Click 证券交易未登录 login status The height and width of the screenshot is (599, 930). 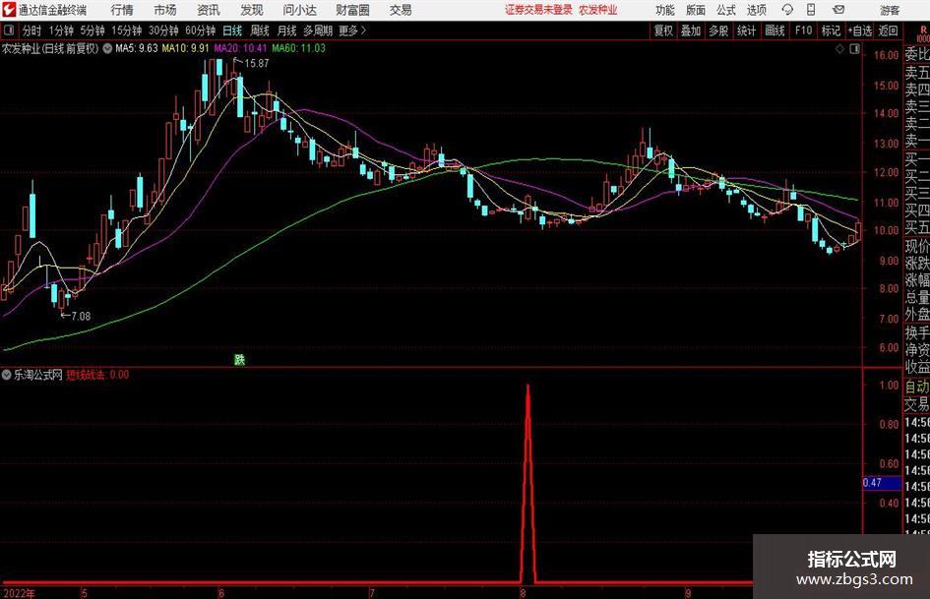(x=538, y=10)
